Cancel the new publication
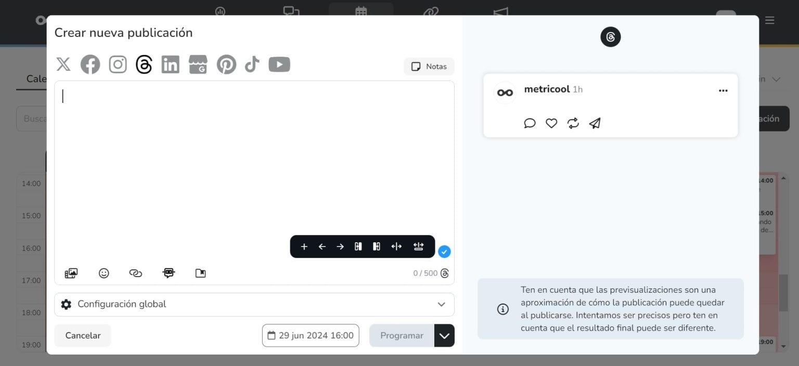This screenshot has height=366, width=799. [x=82, y=335]
